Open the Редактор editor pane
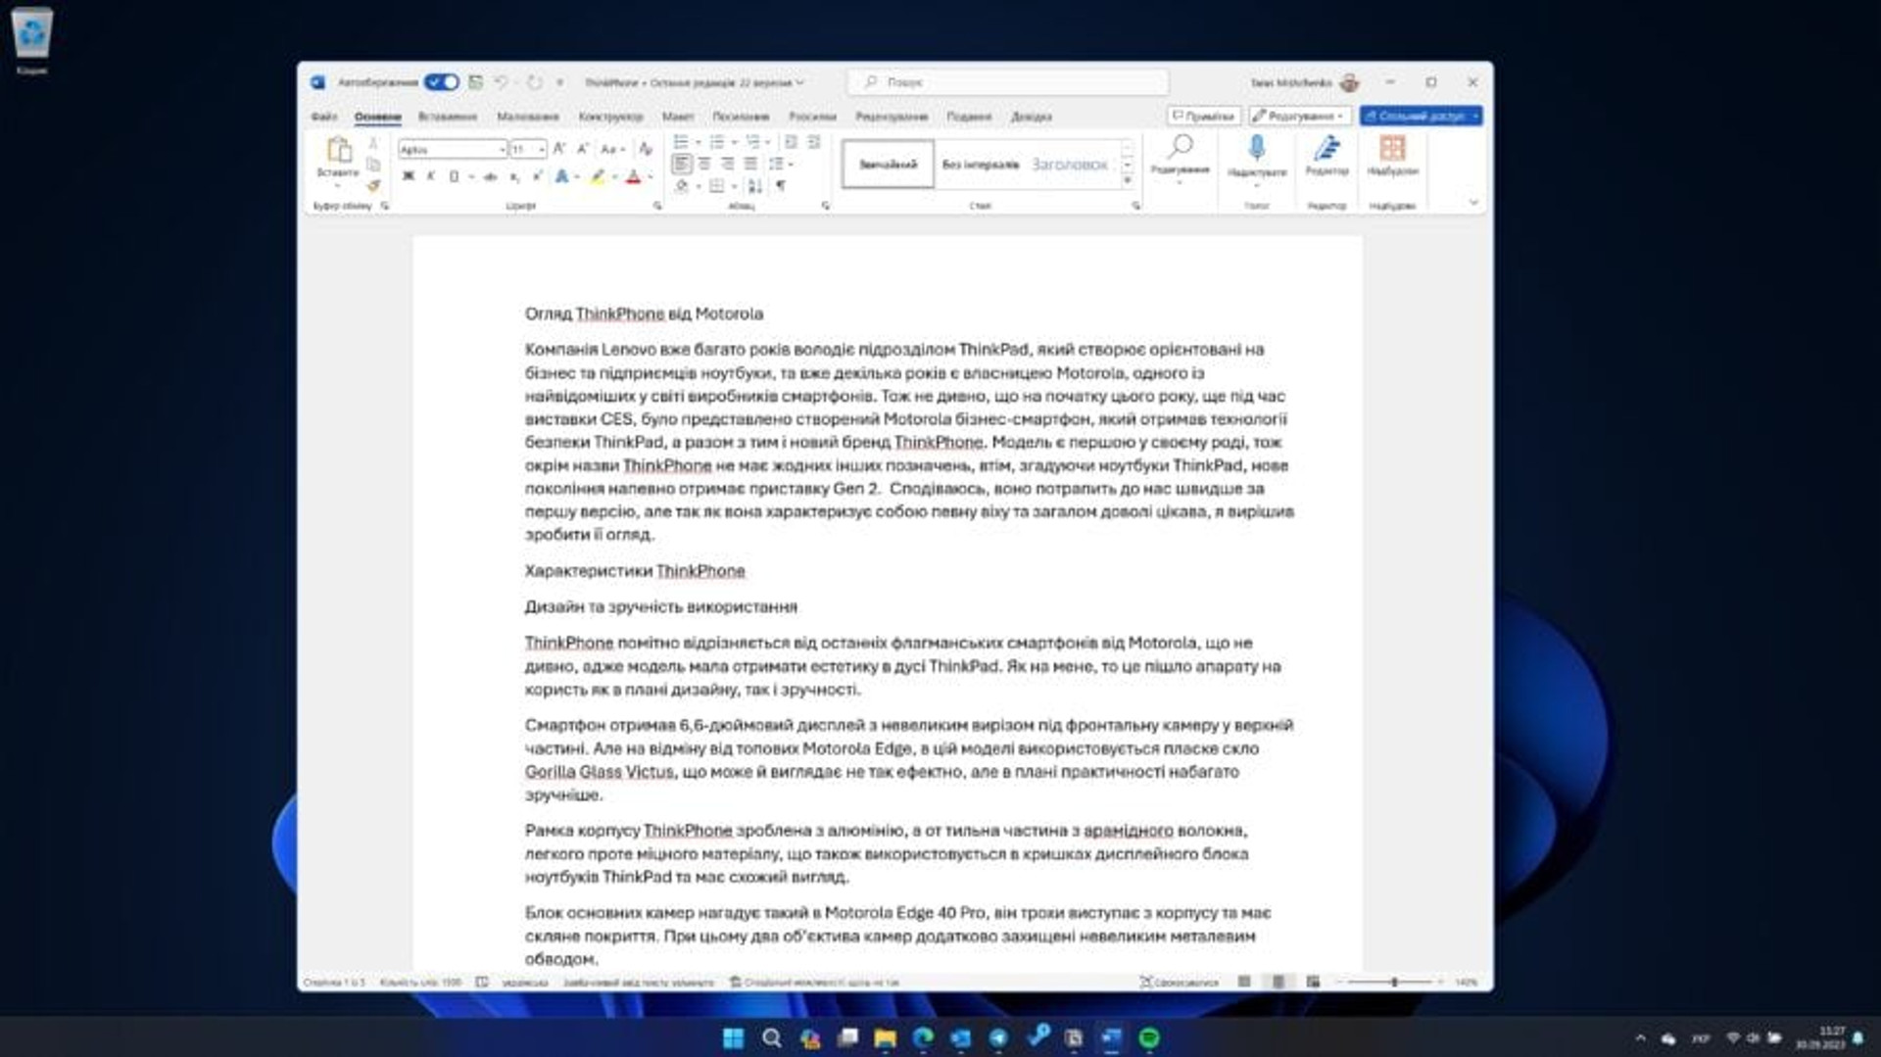Screen dimensions: 1881x1057 click(x=1326, y=155)
